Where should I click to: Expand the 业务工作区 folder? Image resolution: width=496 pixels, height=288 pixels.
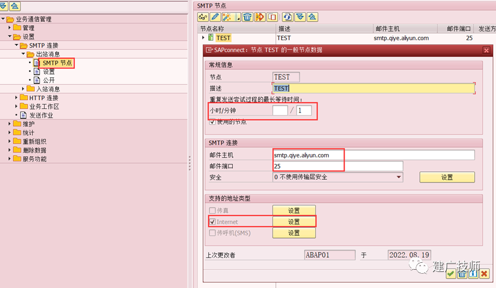click(x=17, y=106)
